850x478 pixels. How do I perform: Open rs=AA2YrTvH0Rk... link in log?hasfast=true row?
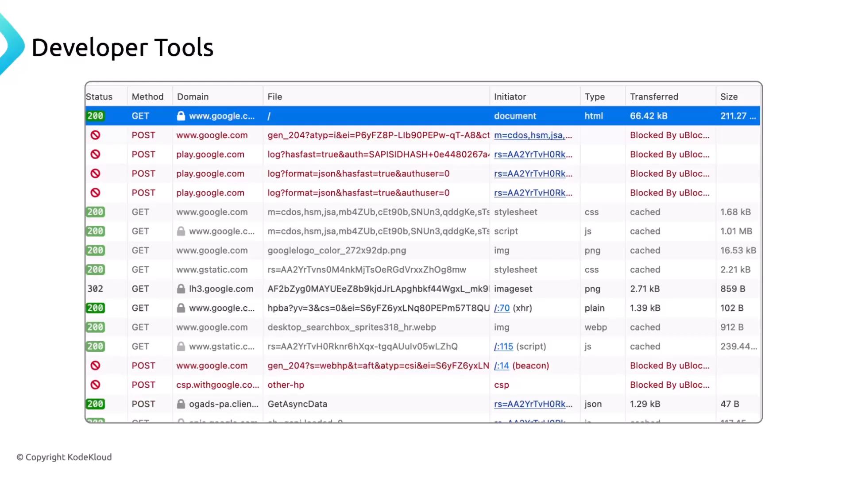[x=533, y=154]
